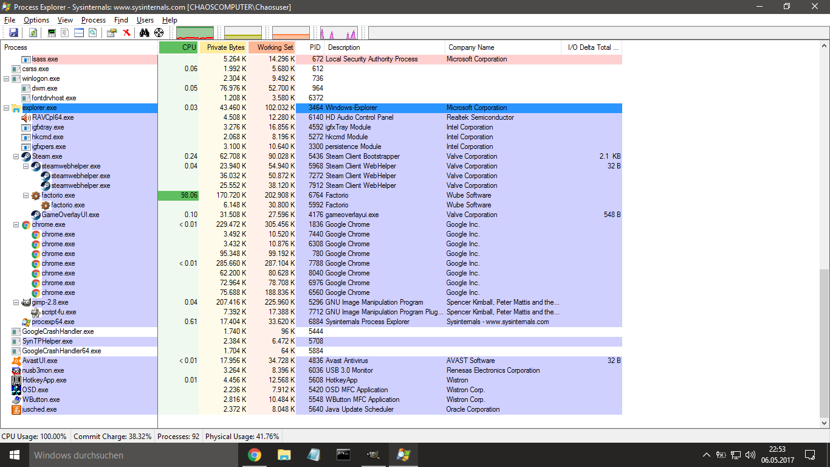Collapse the parent steamwebhelper.exe node
Screen dimensions: 830x467
26,166
